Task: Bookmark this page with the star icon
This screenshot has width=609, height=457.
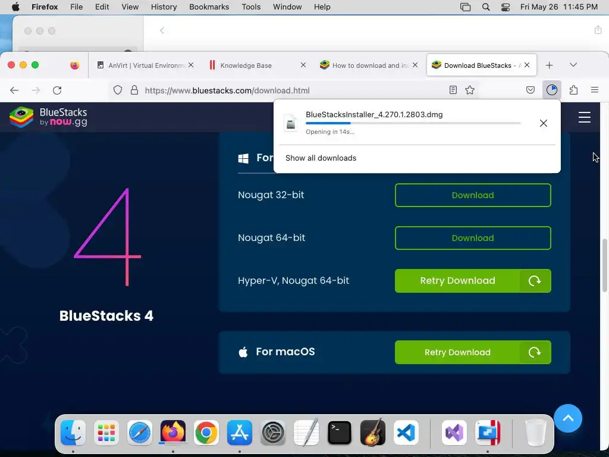Action: point(470,90)
